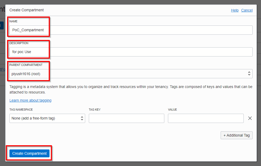Cancel the Create Compartment dialog
The width and height of the screenshot is (261, 166).
[x=247, y=10]
